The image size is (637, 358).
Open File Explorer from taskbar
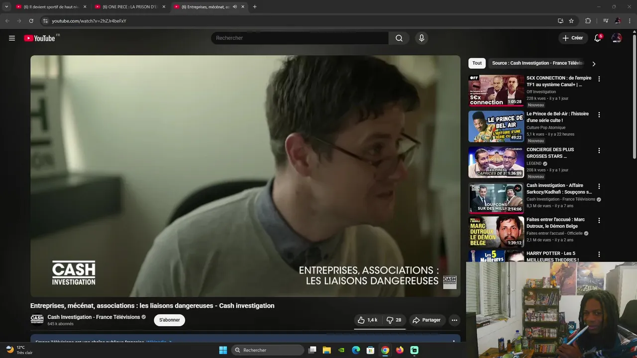click(326, 350)
